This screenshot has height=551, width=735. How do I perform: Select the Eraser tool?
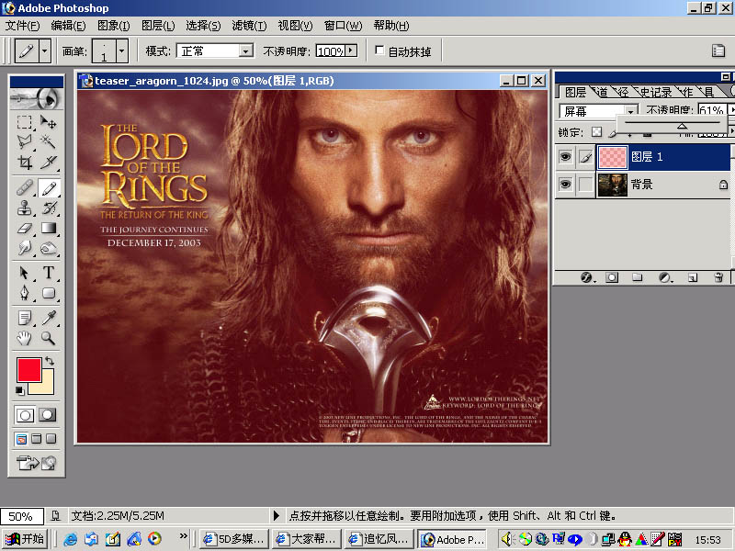click(25, 228)
